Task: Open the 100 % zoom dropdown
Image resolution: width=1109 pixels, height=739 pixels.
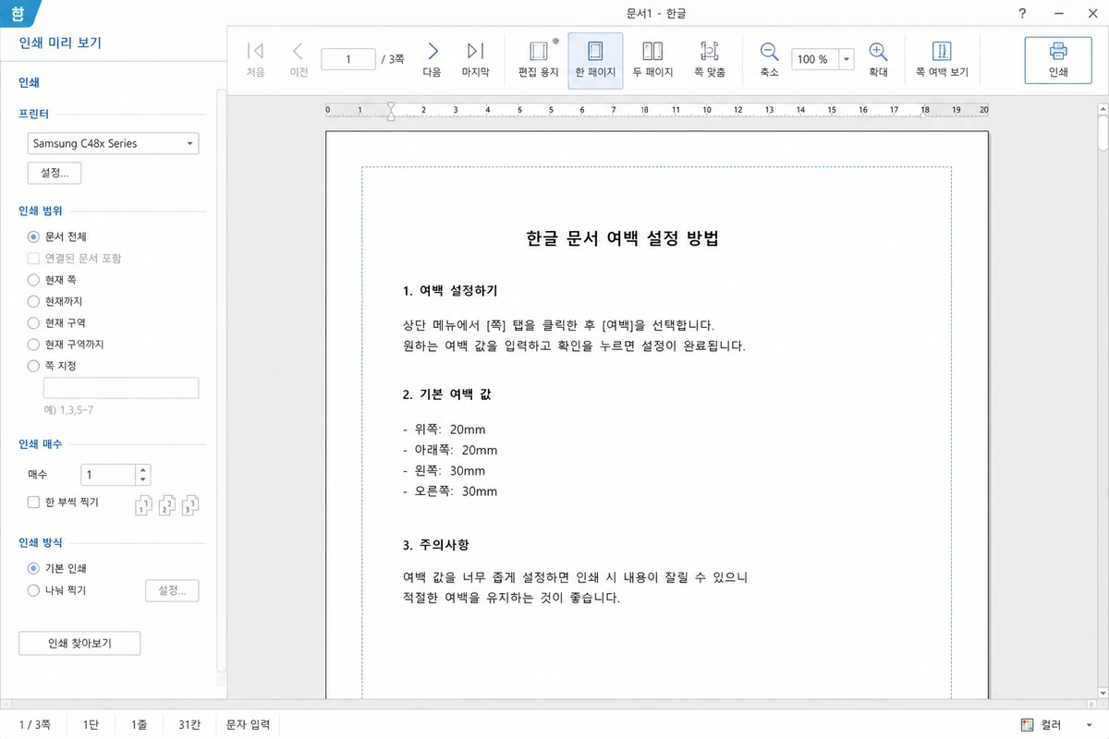Action: point(847,59)
